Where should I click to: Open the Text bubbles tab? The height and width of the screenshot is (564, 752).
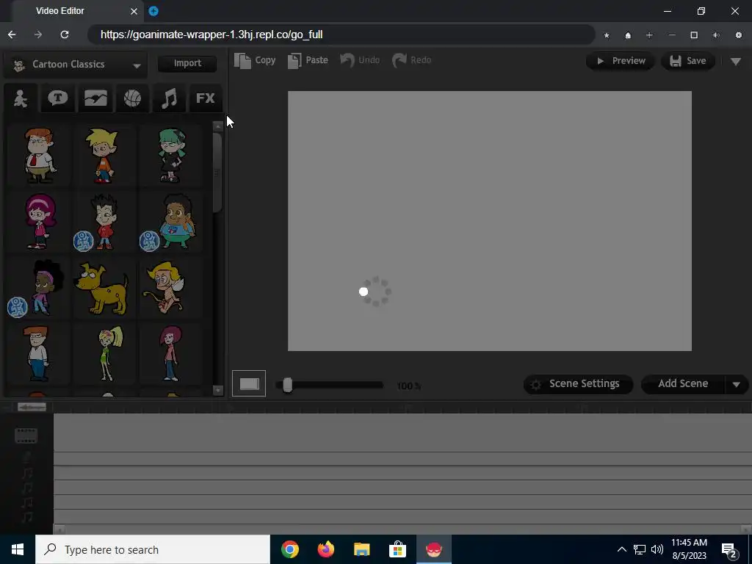click(57, 98)
